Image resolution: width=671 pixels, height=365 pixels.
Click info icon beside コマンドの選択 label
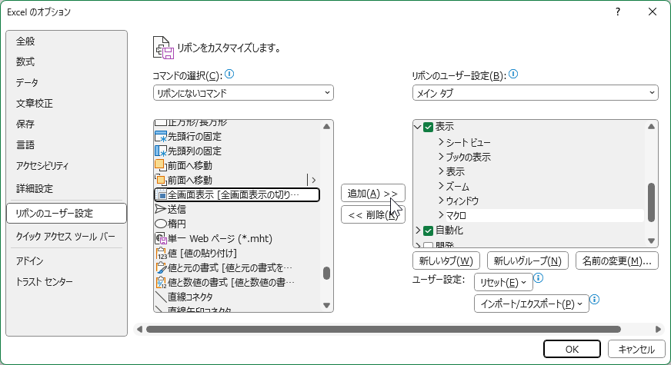point(229,75)
